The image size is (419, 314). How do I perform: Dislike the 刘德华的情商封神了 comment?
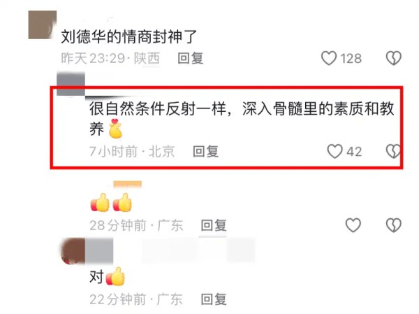(x=394, y=58)
